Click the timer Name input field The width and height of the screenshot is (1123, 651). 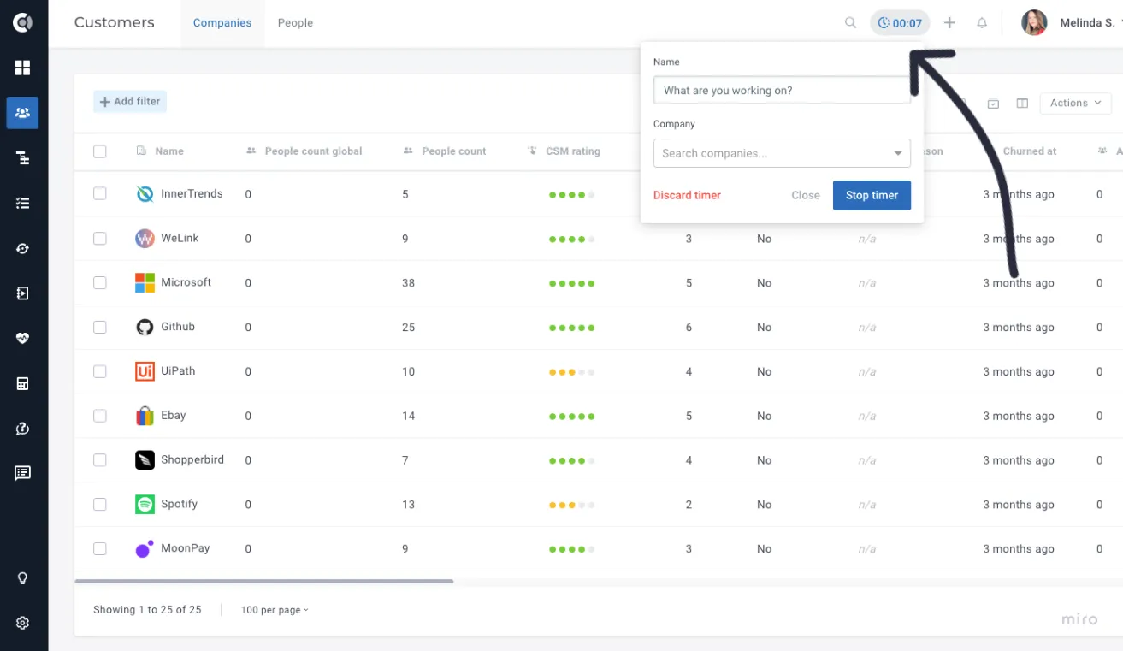tap(782, 91)
